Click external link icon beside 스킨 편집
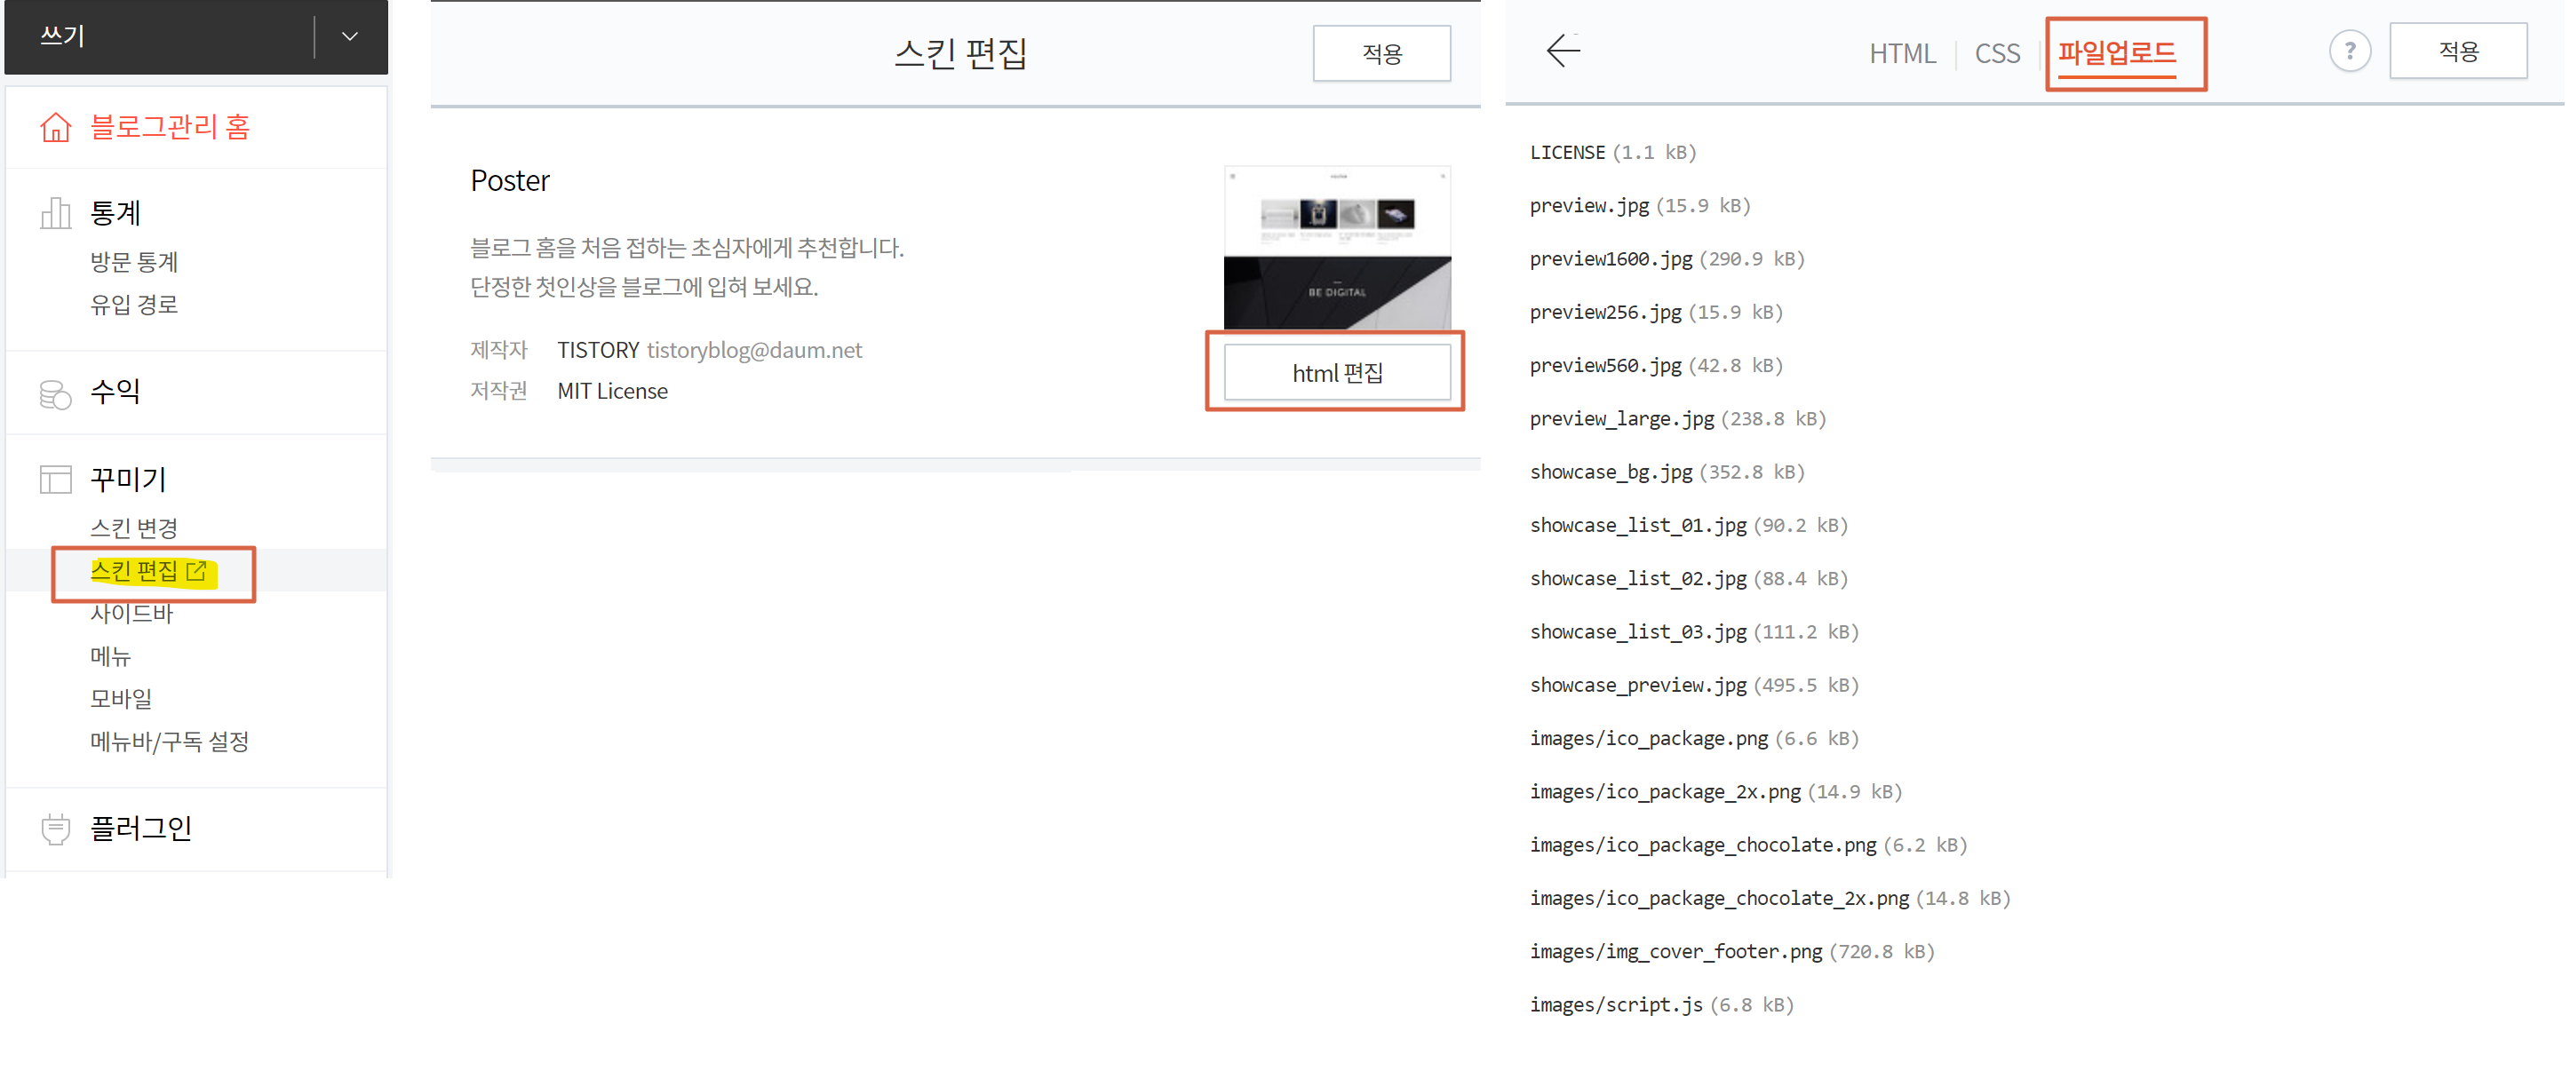 click(x=196, y=571)
